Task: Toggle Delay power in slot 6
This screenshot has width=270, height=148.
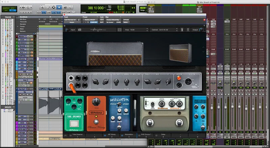Action: tap(156, 136)
